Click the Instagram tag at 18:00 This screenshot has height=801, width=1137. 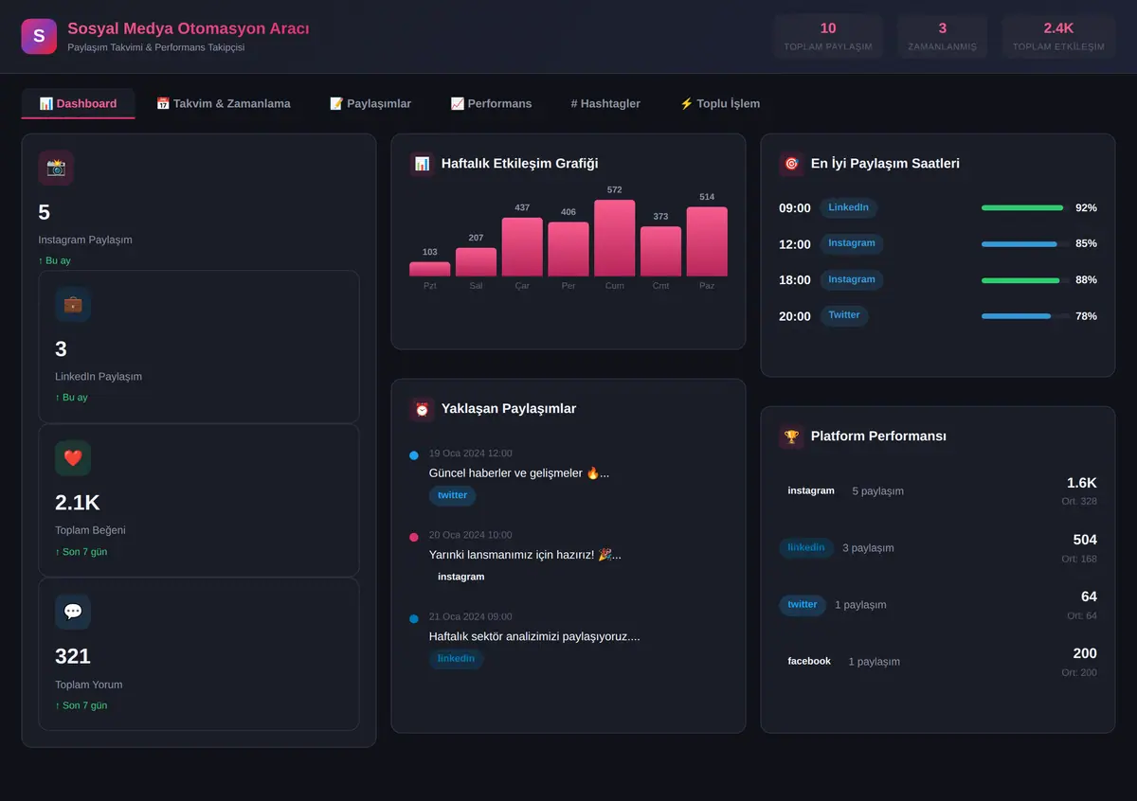pos(852,279)
